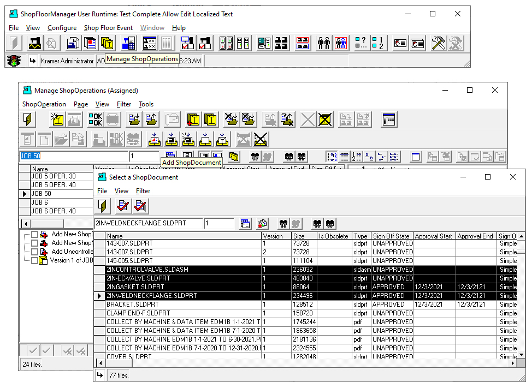
Task: Toggle the first Add New Shop checkbox
Action: pos(34,234)
